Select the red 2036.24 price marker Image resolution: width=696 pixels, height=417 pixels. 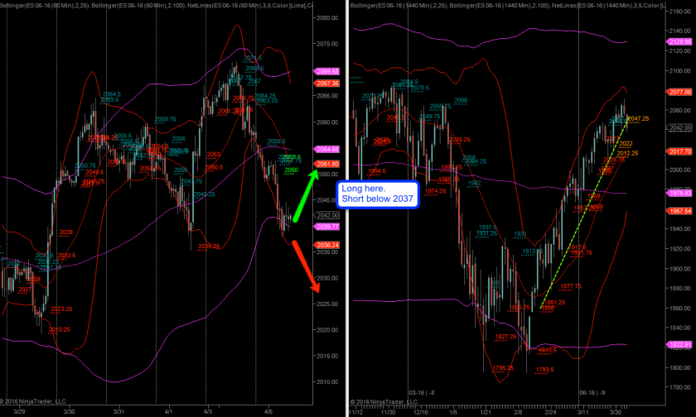pos(327,245)
